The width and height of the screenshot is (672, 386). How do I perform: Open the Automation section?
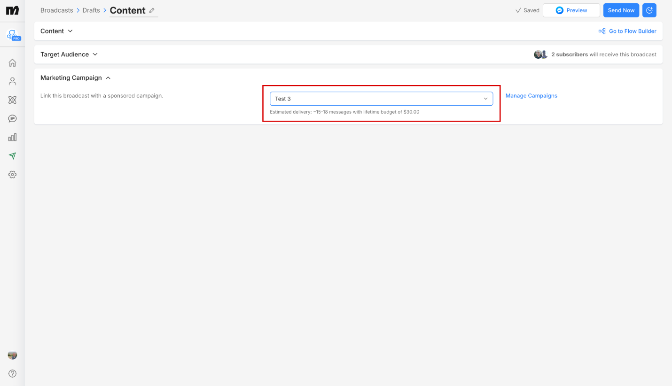[x=12, y=100]
